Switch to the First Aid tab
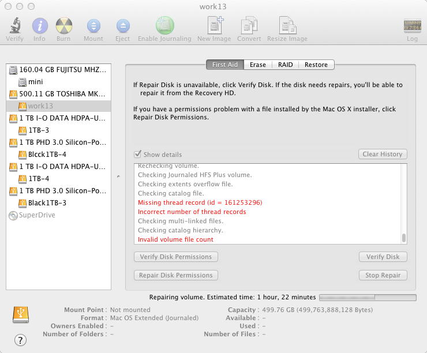This screenshot has height=353, width=427. (x=225, y=65)
